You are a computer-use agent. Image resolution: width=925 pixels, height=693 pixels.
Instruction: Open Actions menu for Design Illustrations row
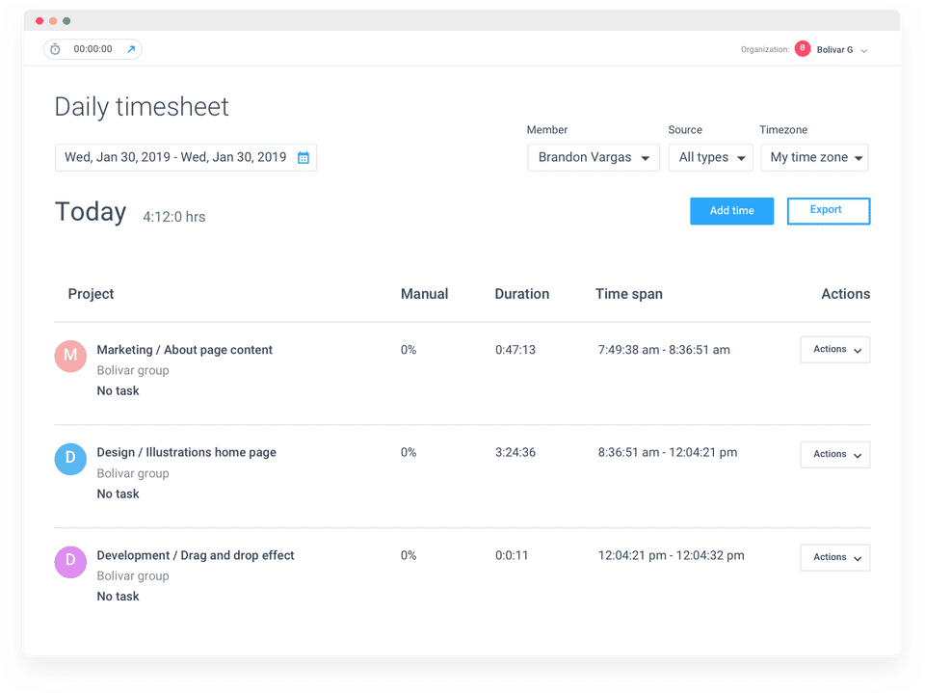coord(834,455)
